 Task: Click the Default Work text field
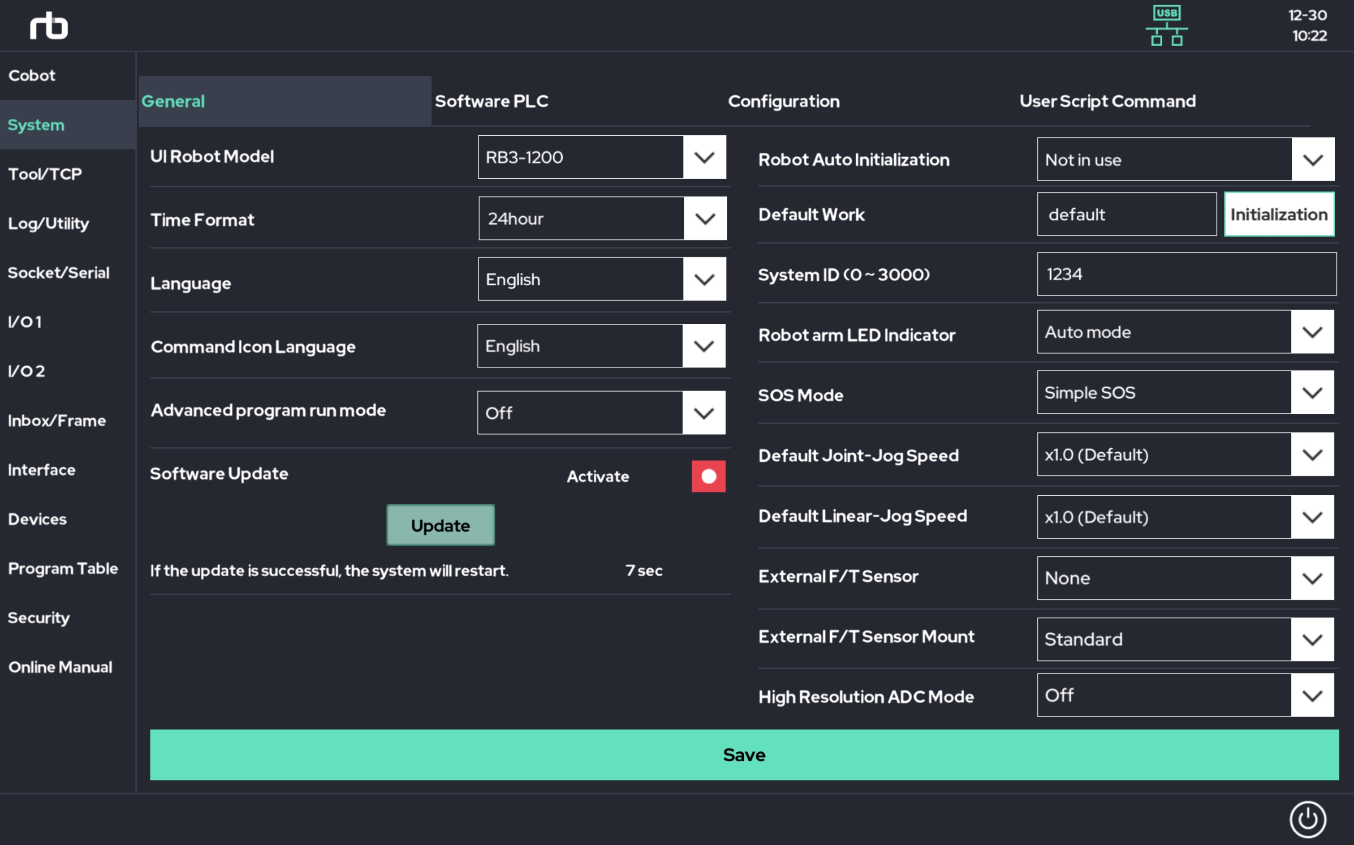[1126, 214]
